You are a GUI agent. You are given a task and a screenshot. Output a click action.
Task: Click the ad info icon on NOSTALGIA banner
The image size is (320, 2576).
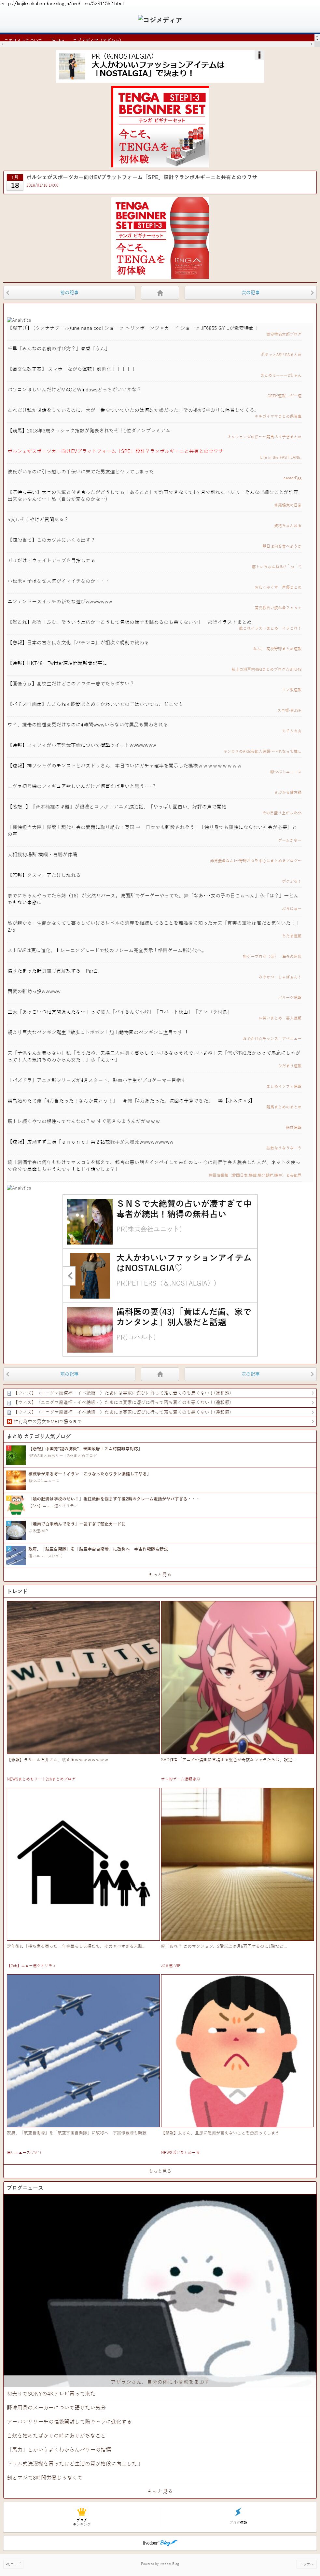pyautogui.click(x=259, y=55)
